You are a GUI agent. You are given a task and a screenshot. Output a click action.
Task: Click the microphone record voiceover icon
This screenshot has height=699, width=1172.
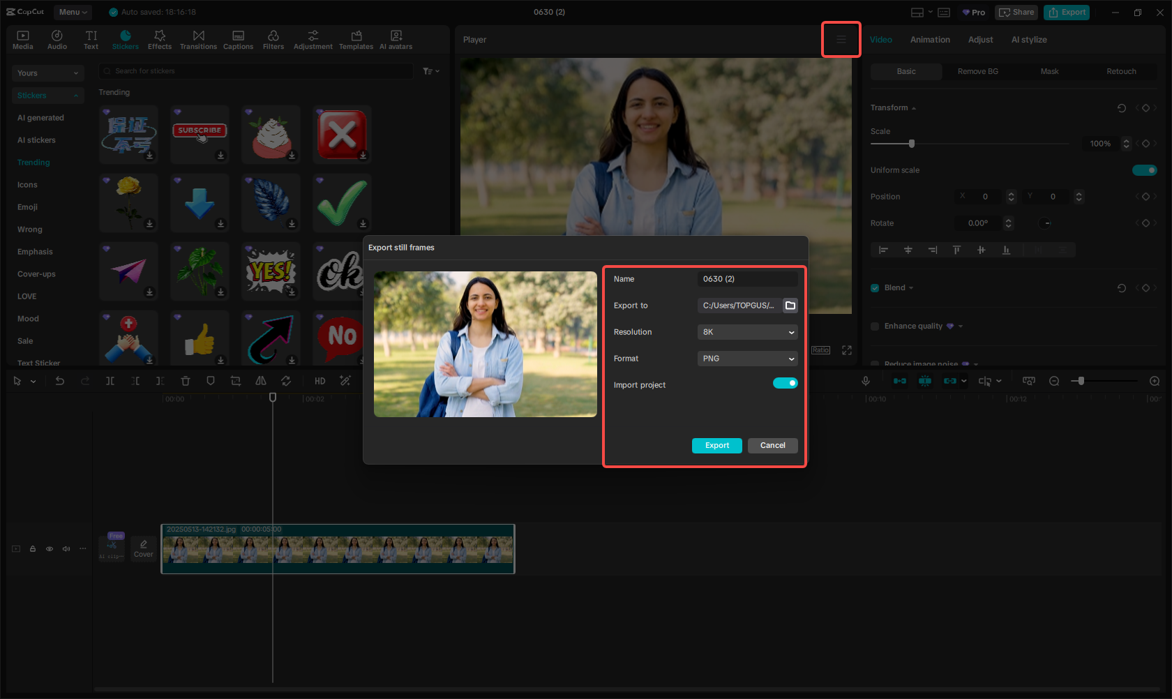(866, 381)
